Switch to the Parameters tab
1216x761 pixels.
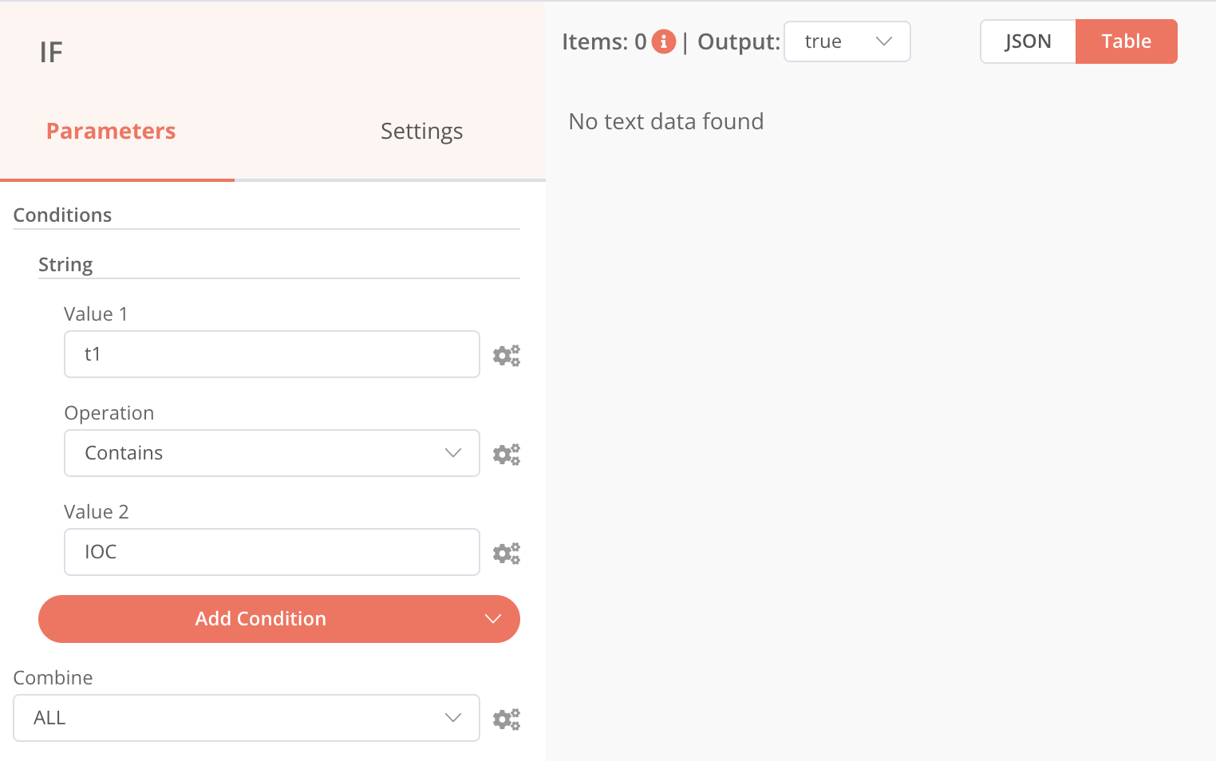click(x=111, y=131)
